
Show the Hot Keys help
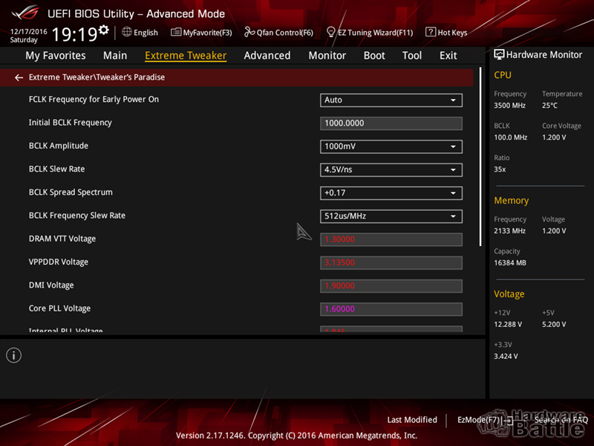(x=446, y=33)
